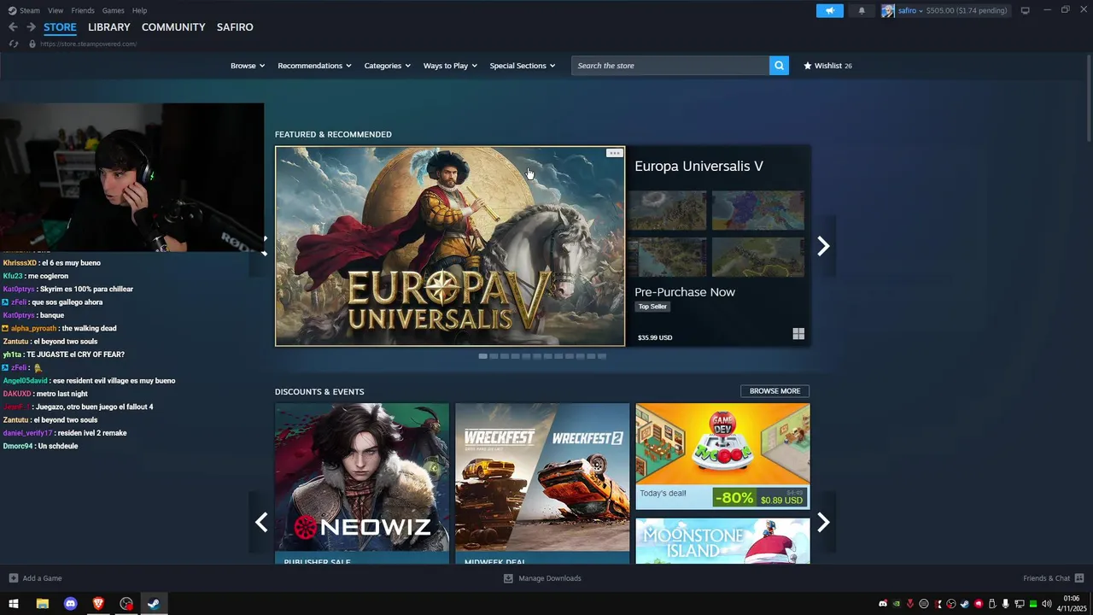The width and height of the screenshot is (1093, 615).
Task: Click the blue search magnifier button
Action: click(x=779, y=66)
